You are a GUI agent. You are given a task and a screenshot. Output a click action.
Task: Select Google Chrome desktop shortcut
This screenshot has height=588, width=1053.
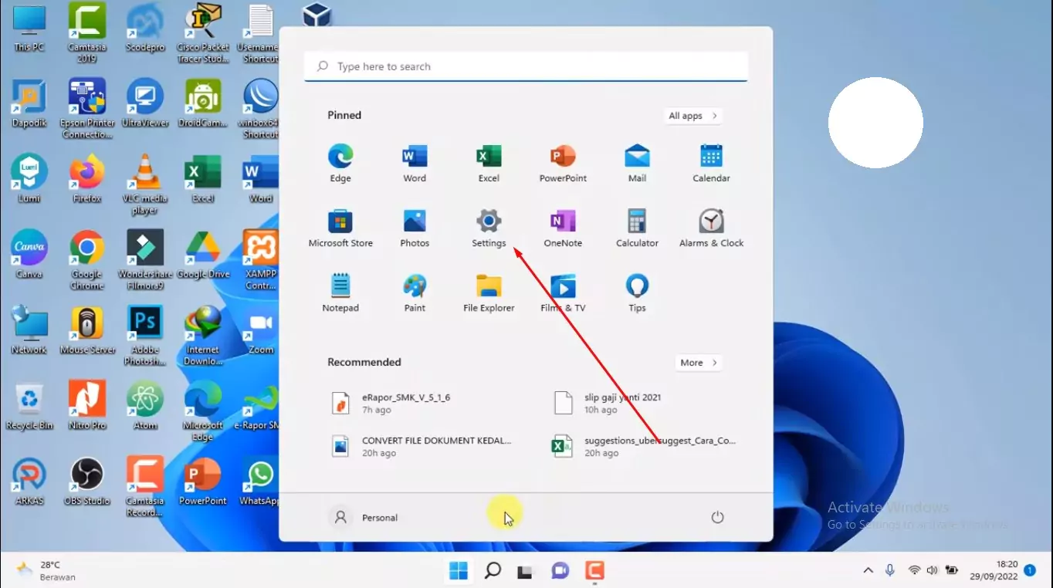87,259
